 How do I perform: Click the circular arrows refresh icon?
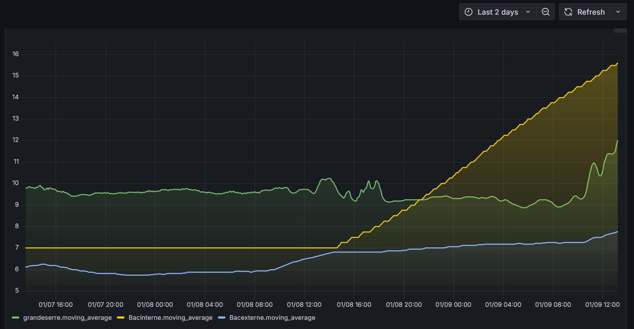568,12
